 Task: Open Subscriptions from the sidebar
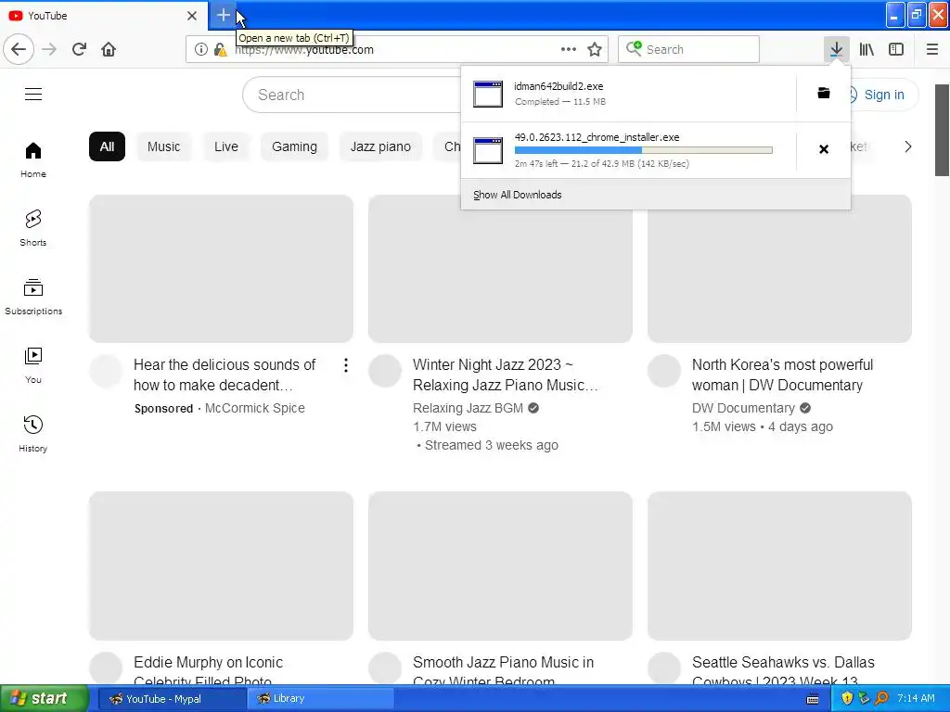point(33,297)
